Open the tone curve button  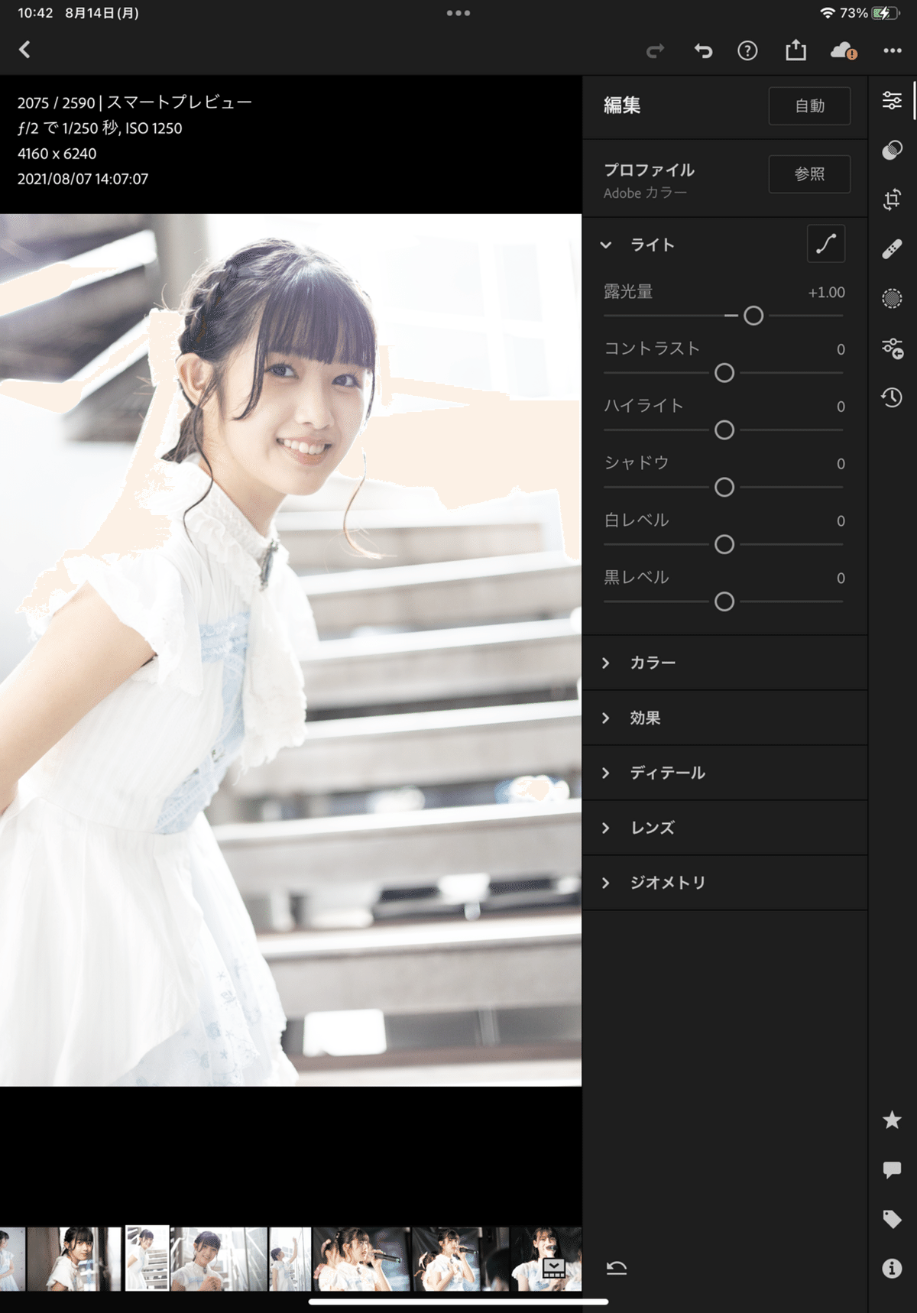(826, 244)
